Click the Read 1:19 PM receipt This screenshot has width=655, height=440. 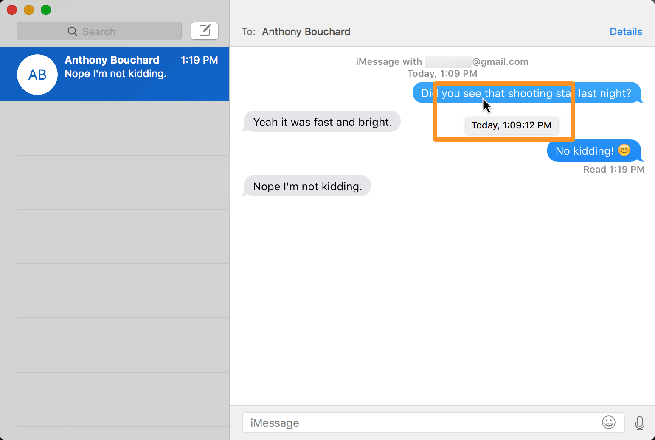[x=613, y=170]
